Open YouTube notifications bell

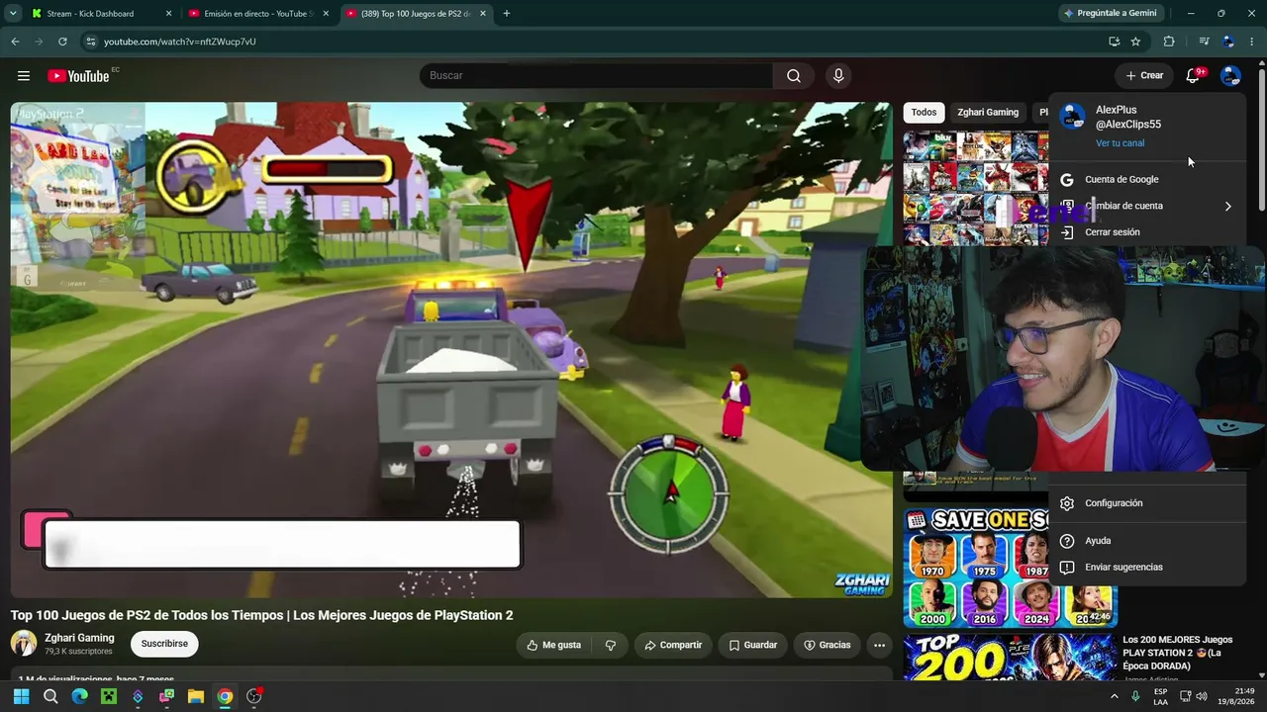[x=1193, y=76]
